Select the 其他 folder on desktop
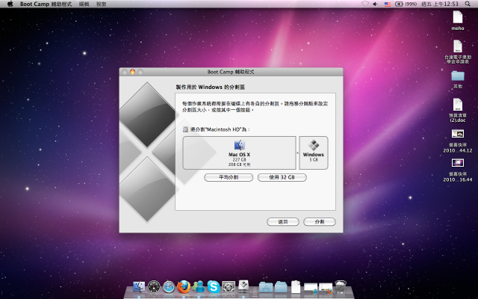This screenshot has width=478, height=299. point(458,79)
